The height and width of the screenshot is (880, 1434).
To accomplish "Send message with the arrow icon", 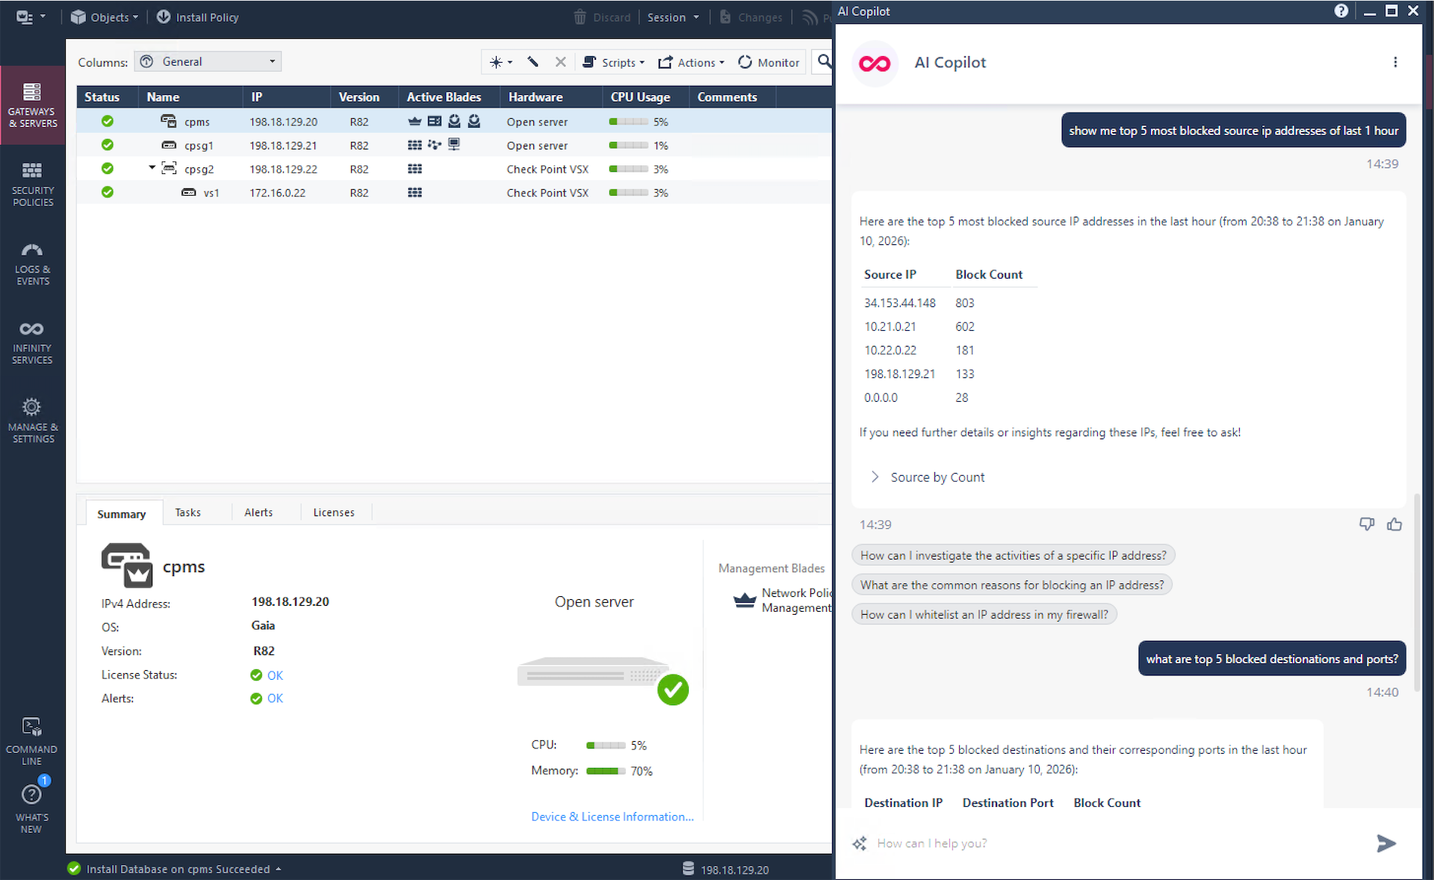I will pos(1385,843).
